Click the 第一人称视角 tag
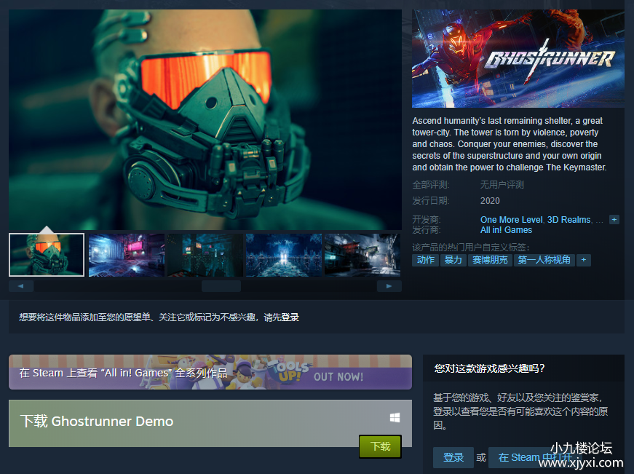This screenshot has height=474, width=634. (544, 260)
